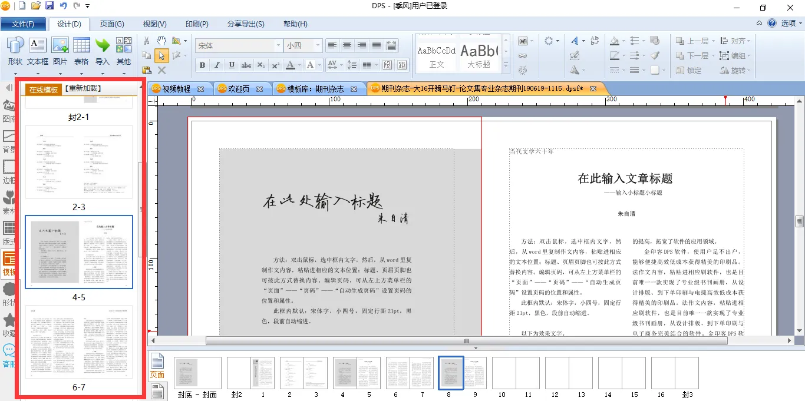Open the 模板 templates sidebar panel
This screenshot has height=401, width=805.
[x=9, y=263]
